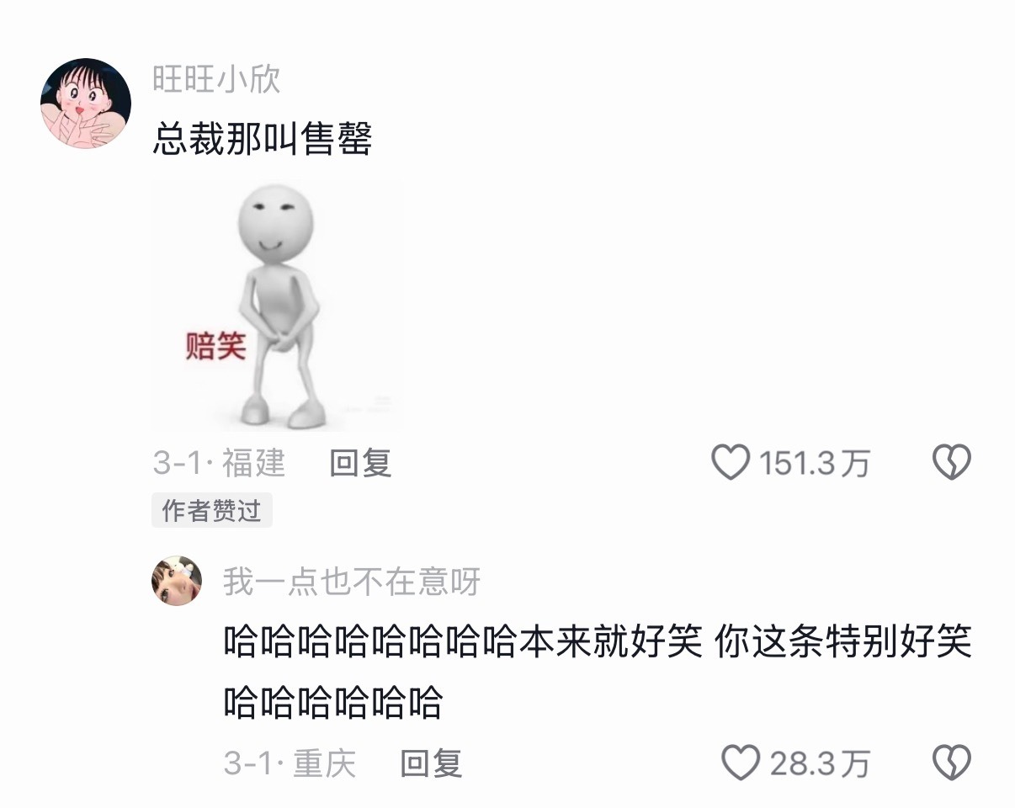Image resolution: width=1015 pixels, height=808 pixels.
Task: Dislike 旺旺小欣's comment with the broken heart icon
Action: pyautogui.click(x=952, y=463)
